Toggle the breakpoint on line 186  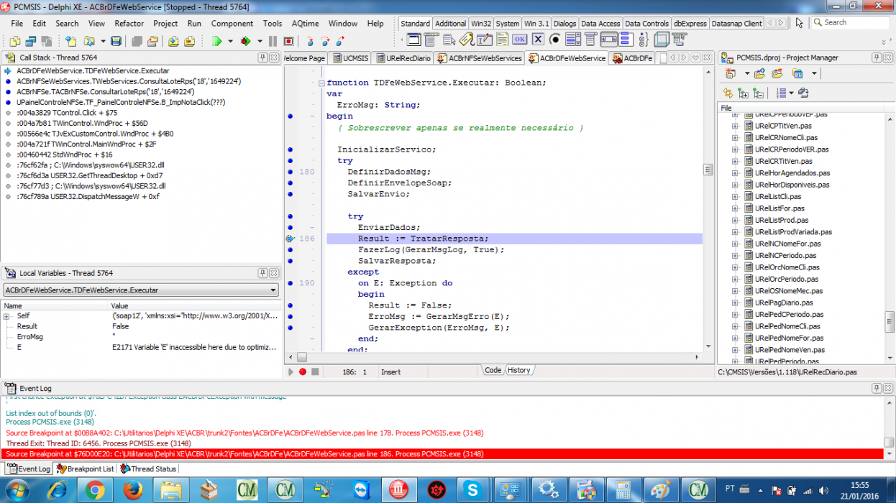tap(291, 238)
